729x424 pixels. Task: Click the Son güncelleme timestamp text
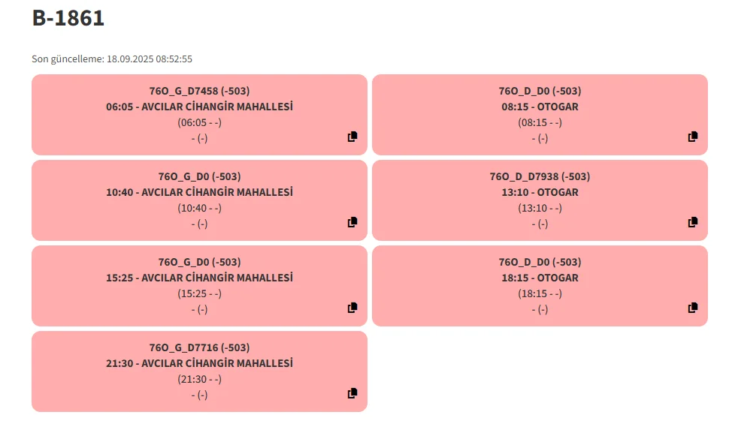point(112,59)
